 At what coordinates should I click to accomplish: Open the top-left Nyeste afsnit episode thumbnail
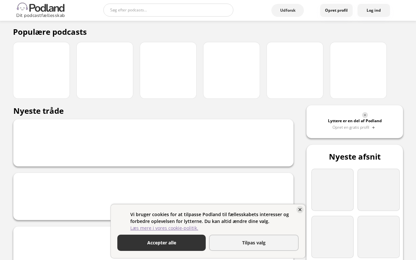(332, 190)
